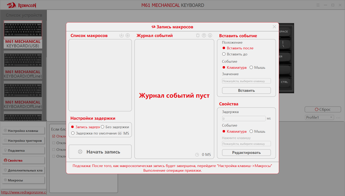Click the import macro icon in Список макросов

coord(122,36)
